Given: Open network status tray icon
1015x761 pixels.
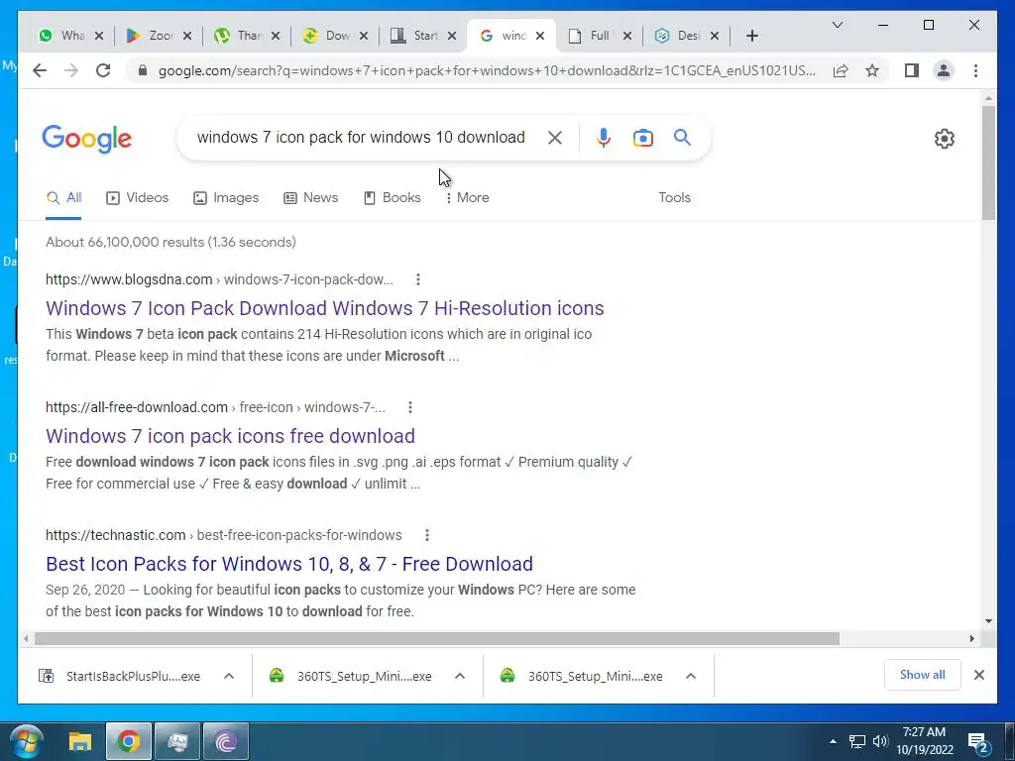Looking at the screenshot, I should (857, 741).
